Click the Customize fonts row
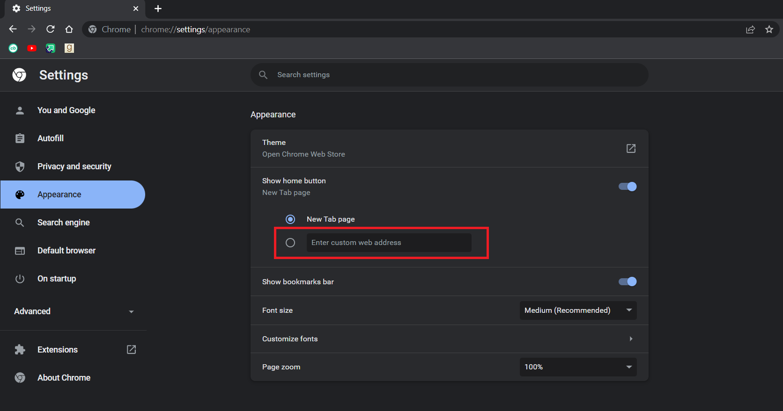 (450, 339)
